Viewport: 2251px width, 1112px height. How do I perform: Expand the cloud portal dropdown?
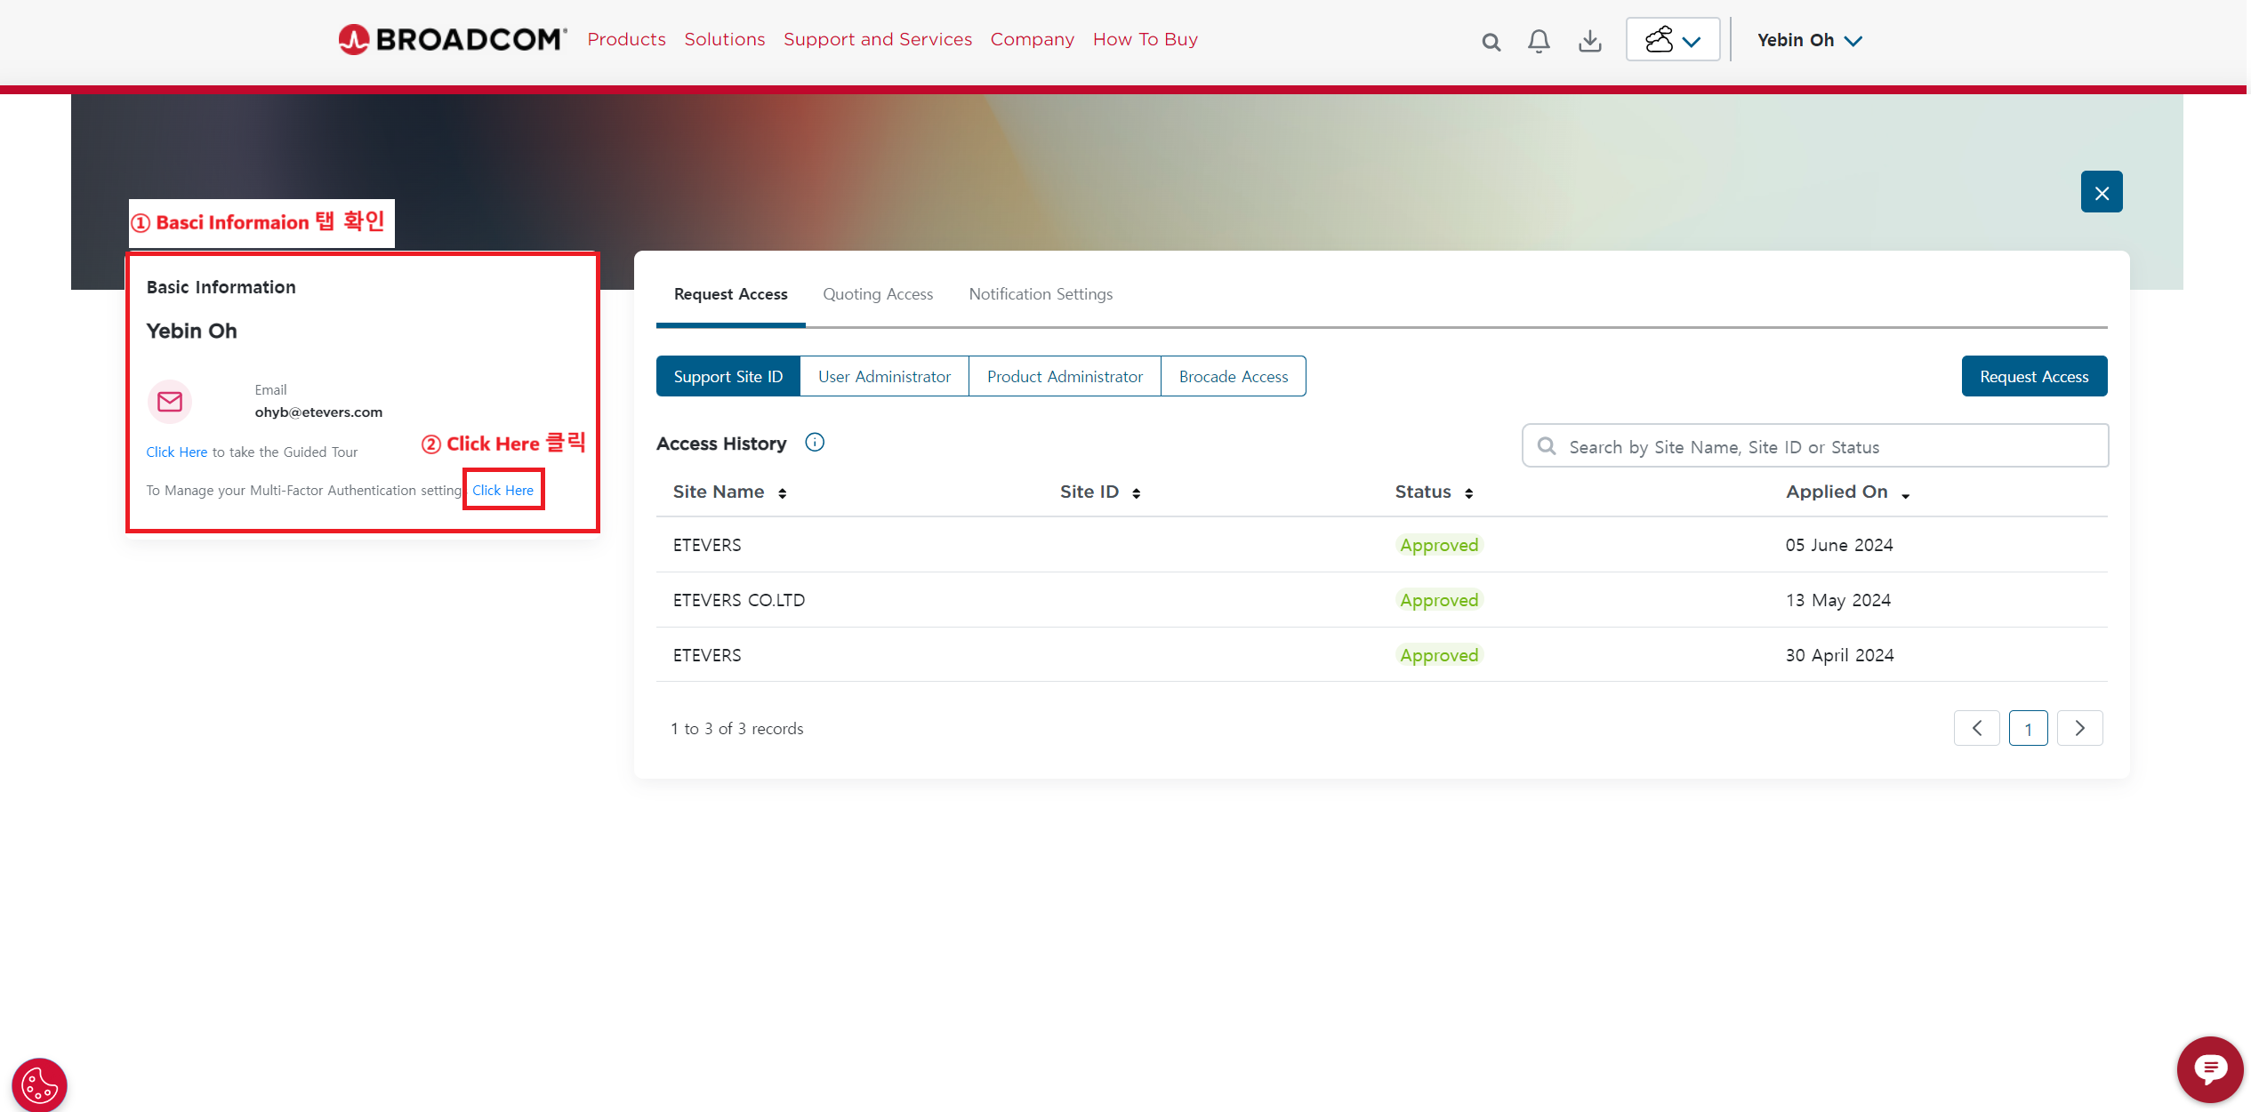point(1672,40)
